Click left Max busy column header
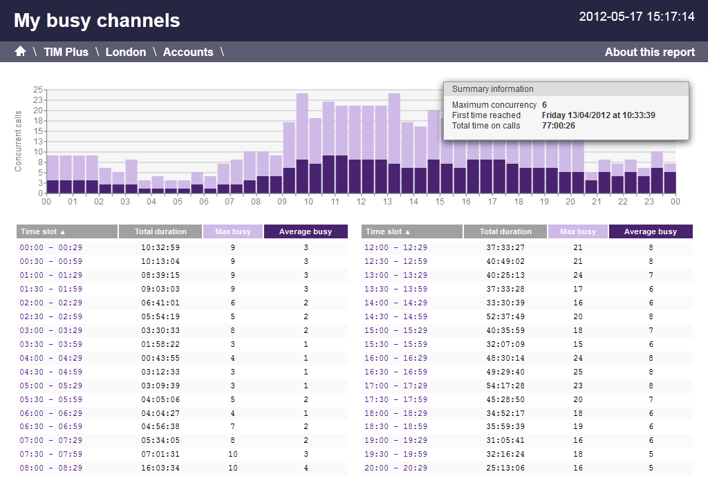 pyautogui.click(x=232, y=231)
